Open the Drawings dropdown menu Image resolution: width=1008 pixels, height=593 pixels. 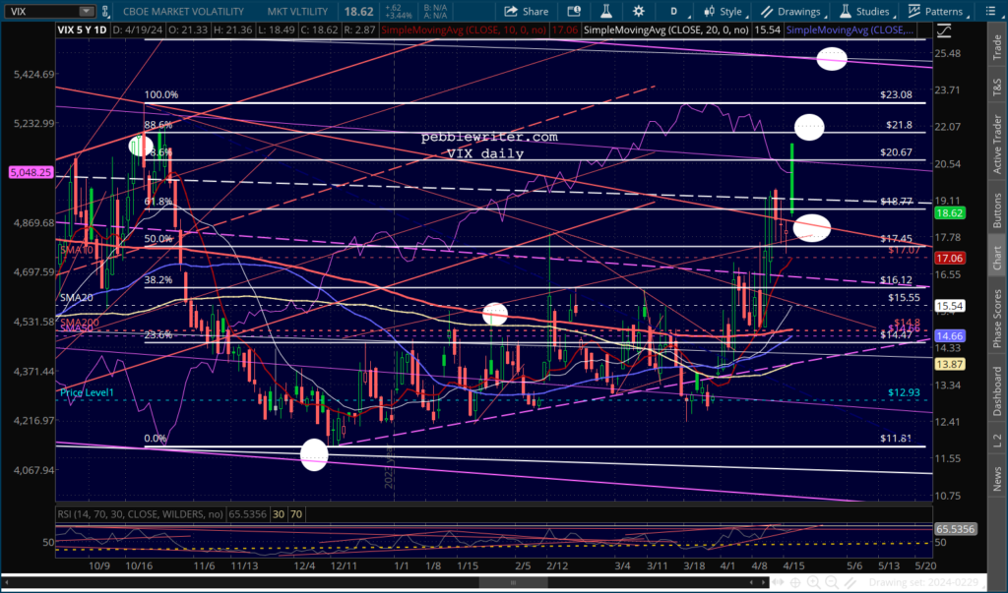[793, 12]
